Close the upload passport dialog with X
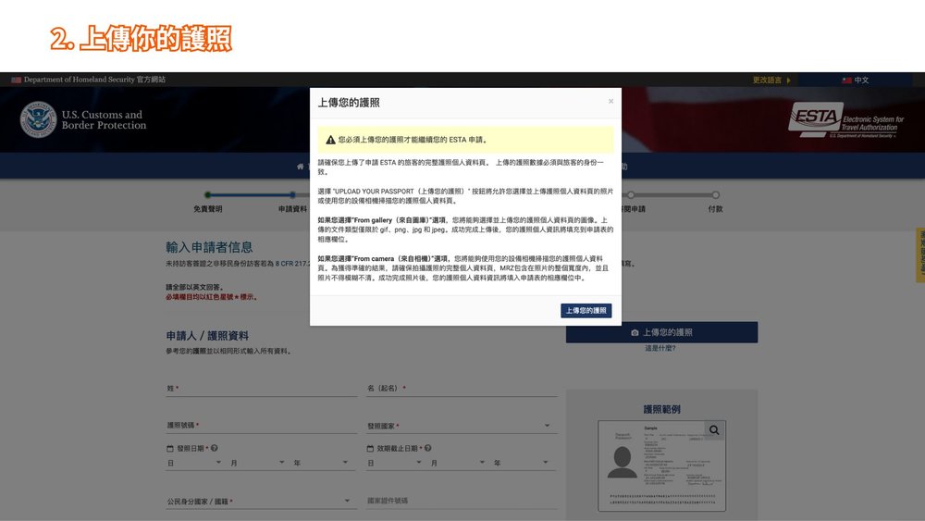Screen dimensions: 925x521 (610, 102)
